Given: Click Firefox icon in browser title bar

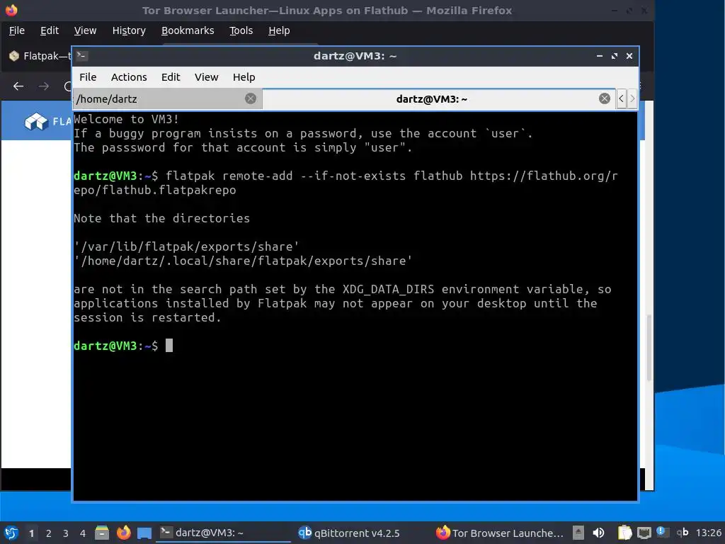Looking at the screenshot, I should (x=11, y=10).
